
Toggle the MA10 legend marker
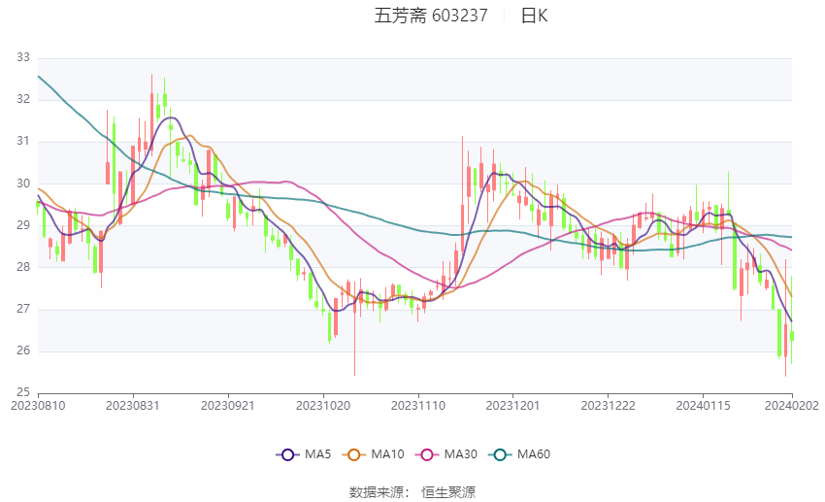pos(354,454)
